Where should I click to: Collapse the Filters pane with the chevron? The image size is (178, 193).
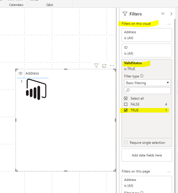[x=171, y=14]
